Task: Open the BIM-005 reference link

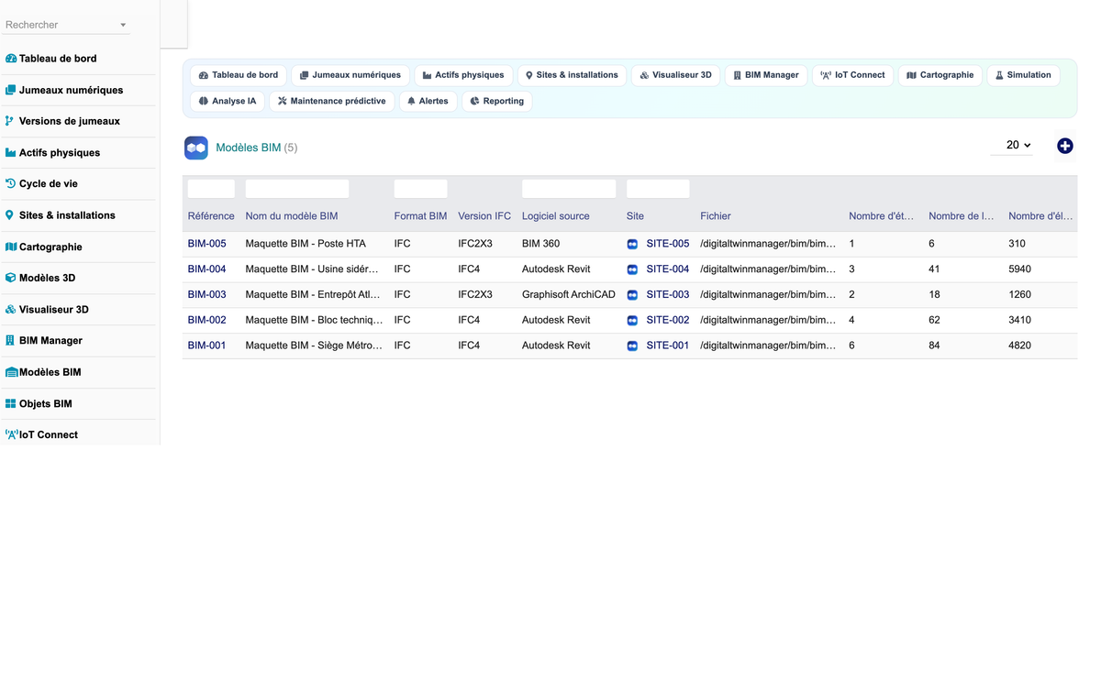Action: 206,244
